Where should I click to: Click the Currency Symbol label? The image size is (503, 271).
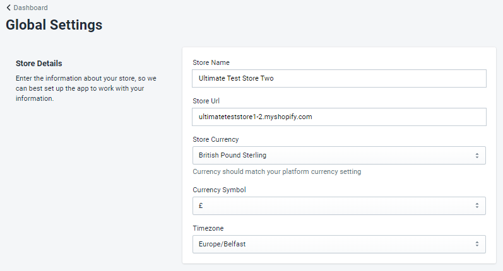pos(218,190)
